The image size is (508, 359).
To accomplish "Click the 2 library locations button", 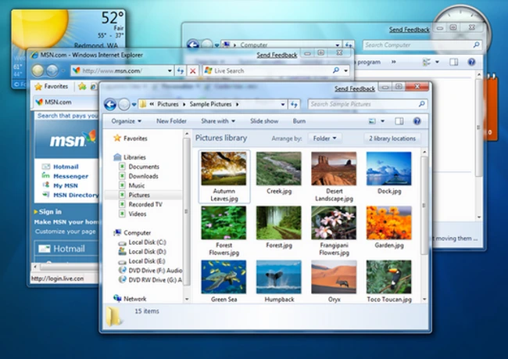I will [393, 138].
